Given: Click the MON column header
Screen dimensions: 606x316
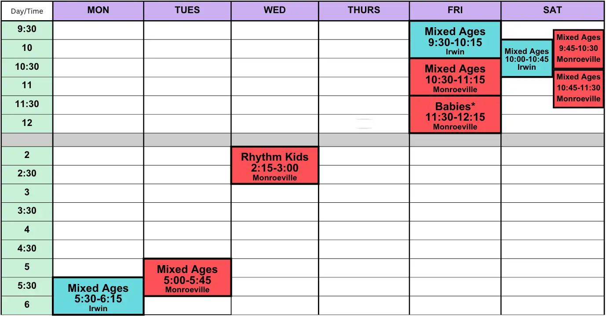Looking at the screenshot, I should point(98,11).
